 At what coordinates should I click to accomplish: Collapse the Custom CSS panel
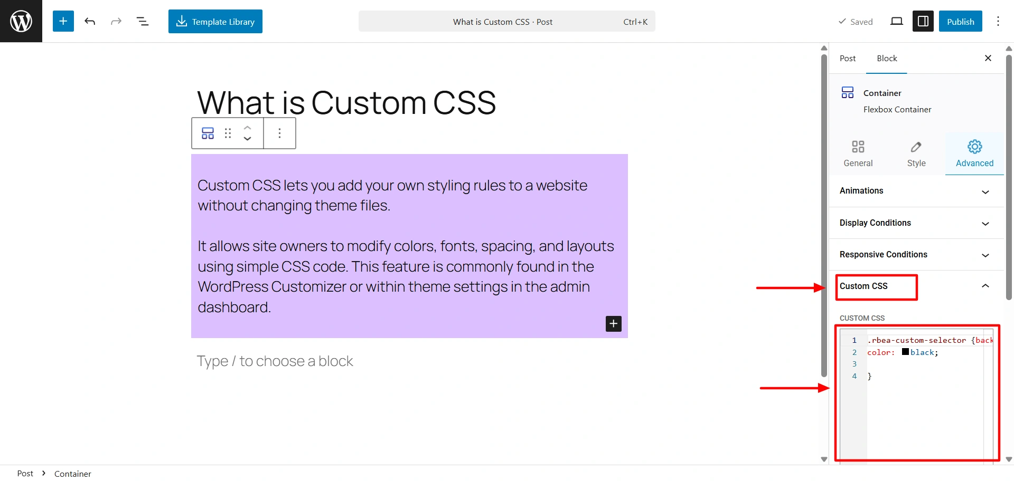pos(916,286)
